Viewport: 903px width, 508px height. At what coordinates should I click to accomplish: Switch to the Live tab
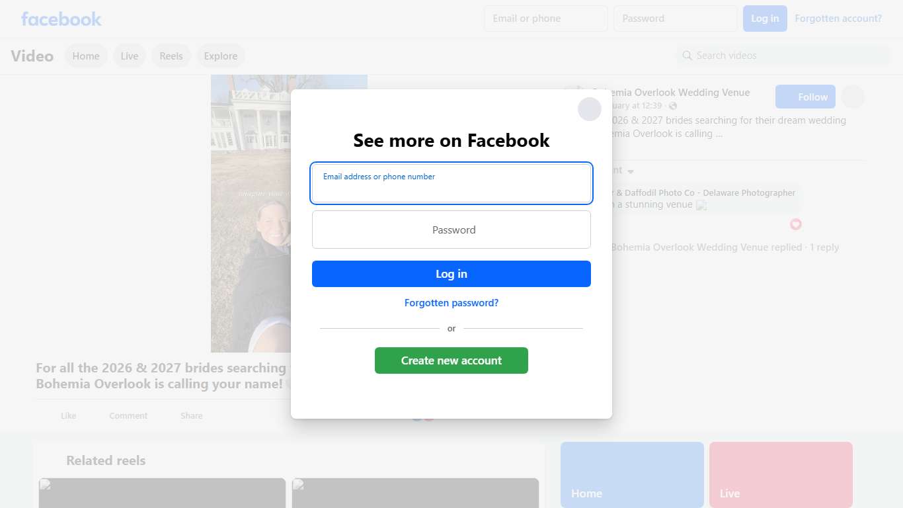point(130,56)
